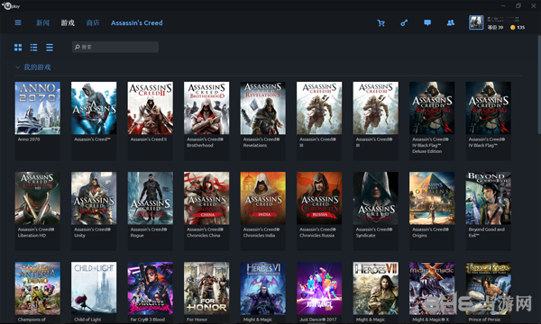
Task: Open the shopping cart
Action: [x=381, y=23]
